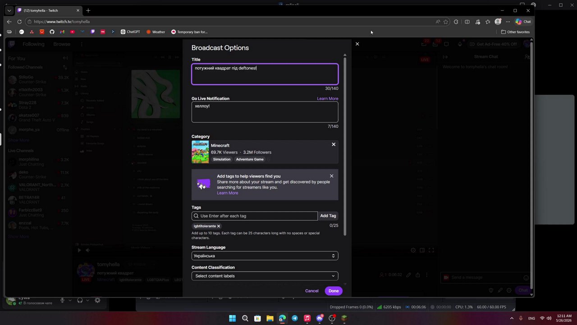Viewport: 577px width, 325px height.
Task: Open the Stream Language dropdown
Action: [x=265, y=256]
